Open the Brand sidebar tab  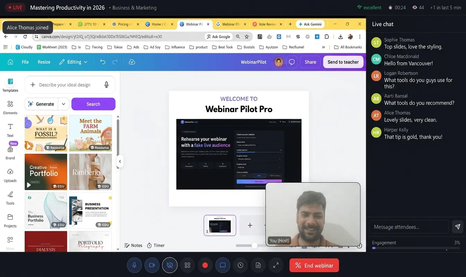coord(10,152)
